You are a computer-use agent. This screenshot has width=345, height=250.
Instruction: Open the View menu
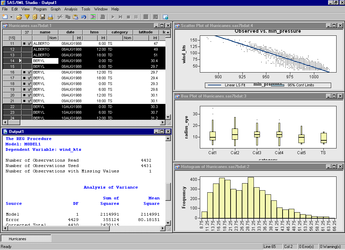(x=26, y=9)
